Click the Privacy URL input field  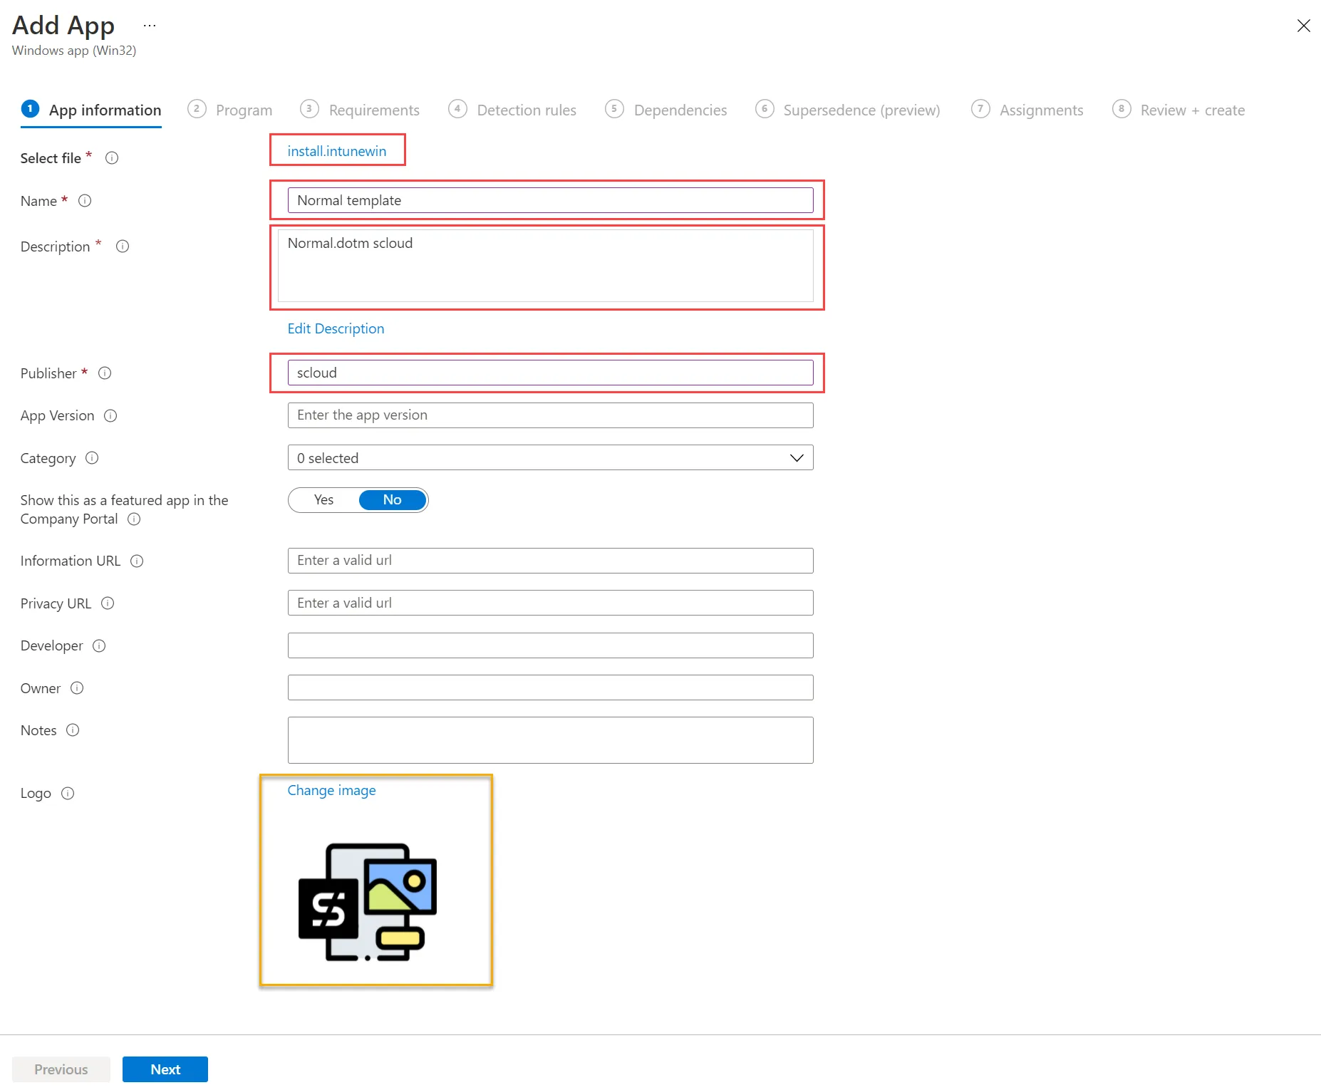(x=550, y=603)
